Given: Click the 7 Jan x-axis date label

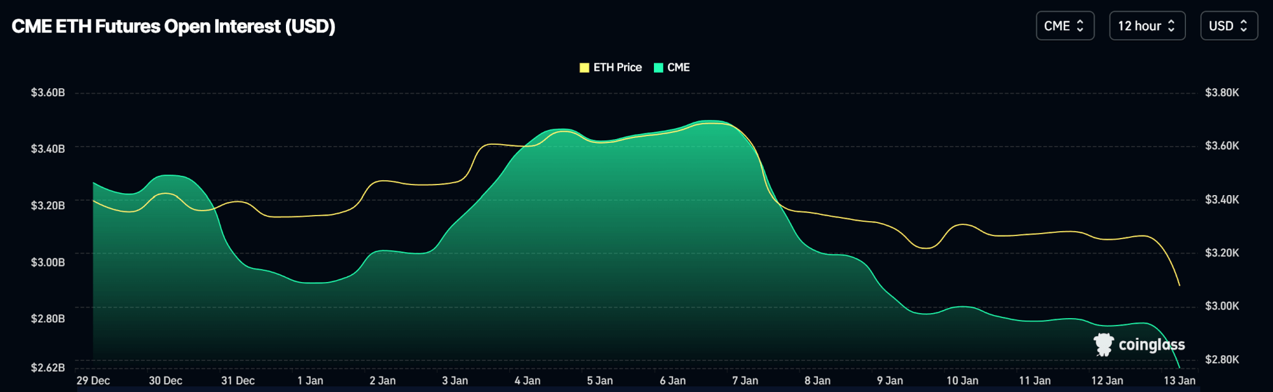Looking at the screenshot, I should [x=745, y=381].
